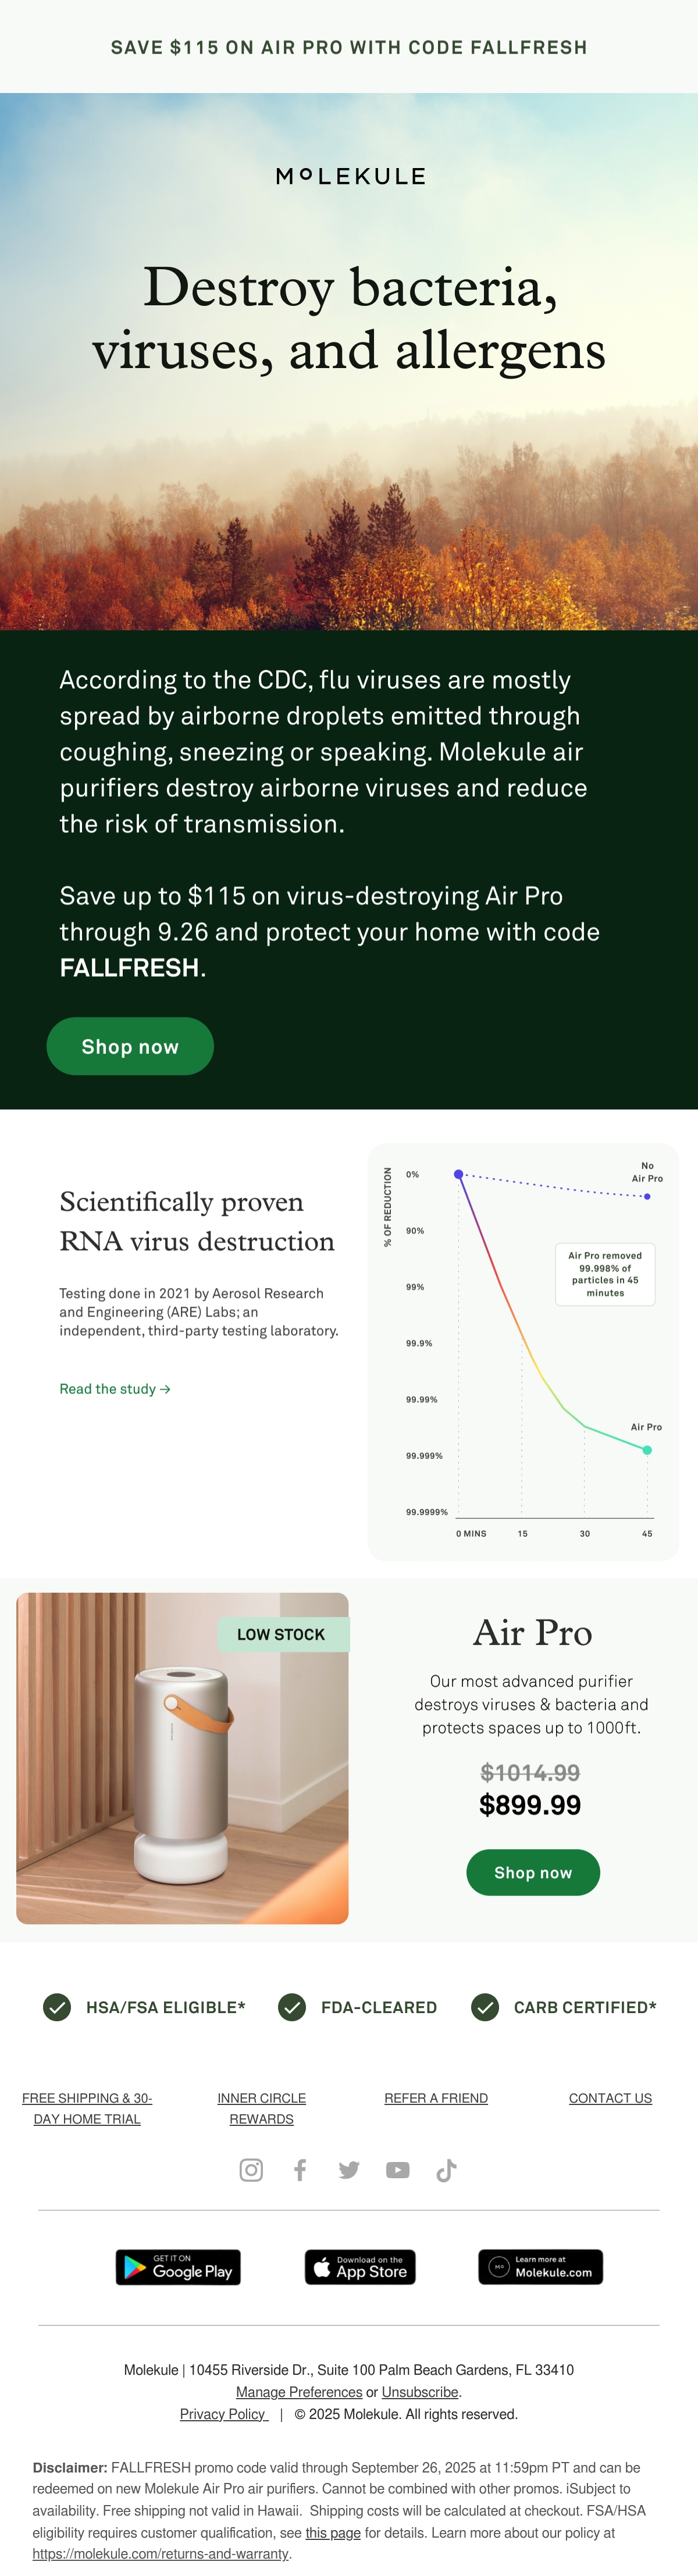Click the App Store download badge
The height and width of the screenshot is (2576, 698).
360,2267
